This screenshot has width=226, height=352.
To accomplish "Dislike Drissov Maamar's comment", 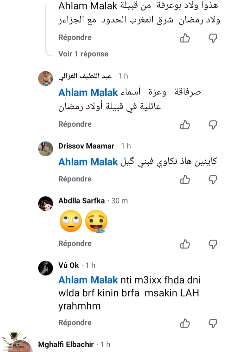I will [x=213, y=179].
